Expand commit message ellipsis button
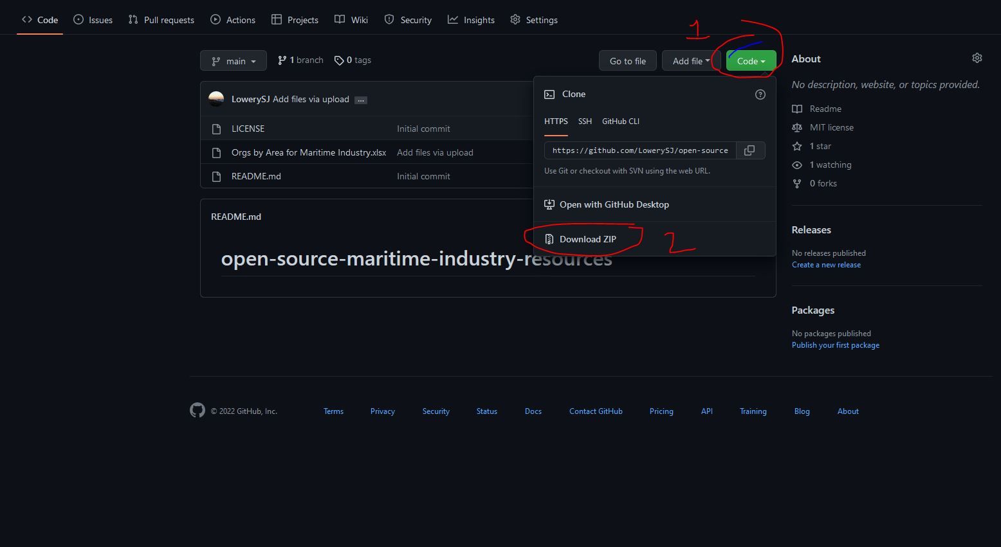This screenshot has width=1001, height=547. 361,100
